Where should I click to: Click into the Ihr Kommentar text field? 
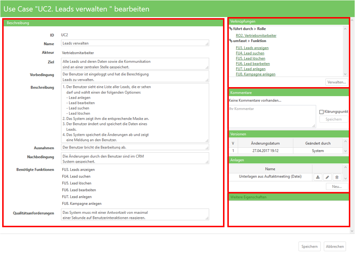click(272, 116)
